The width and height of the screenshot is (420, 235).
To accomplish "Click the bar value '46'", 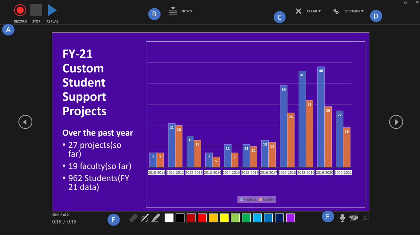I will point(302,75).
